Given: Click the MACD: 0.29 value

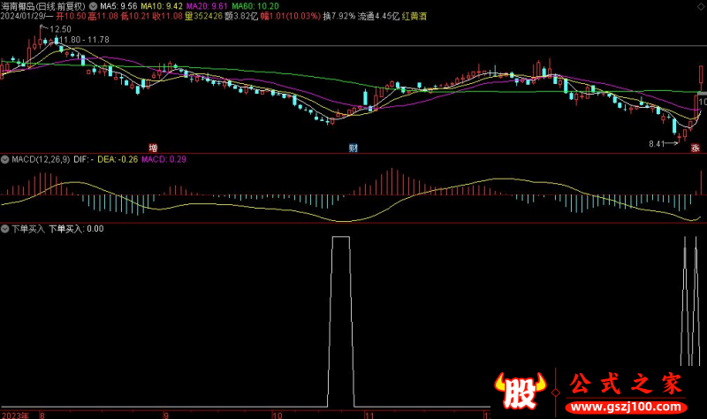Looking at the screenshot, I should point(163,160).
